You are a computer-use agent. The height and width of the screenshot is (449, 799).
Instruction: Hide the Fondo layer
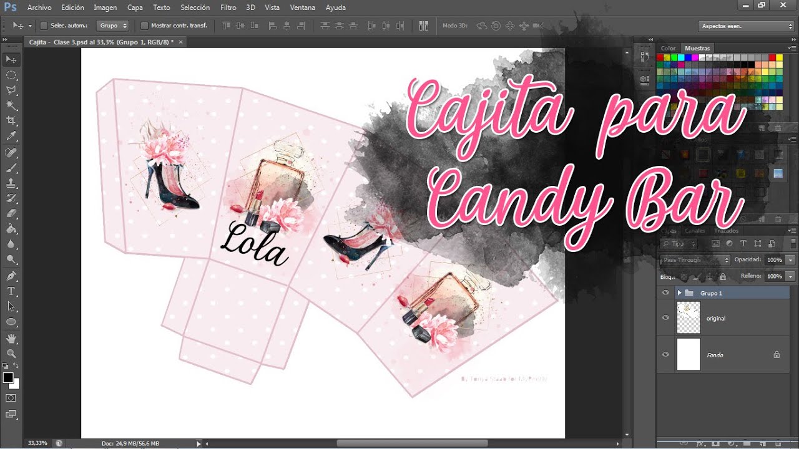pos(665,355)
